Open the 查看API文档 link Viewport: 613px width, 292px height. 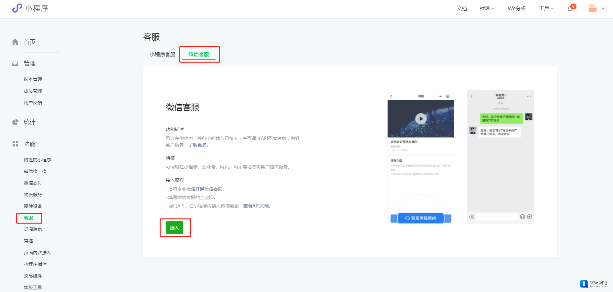256,206
